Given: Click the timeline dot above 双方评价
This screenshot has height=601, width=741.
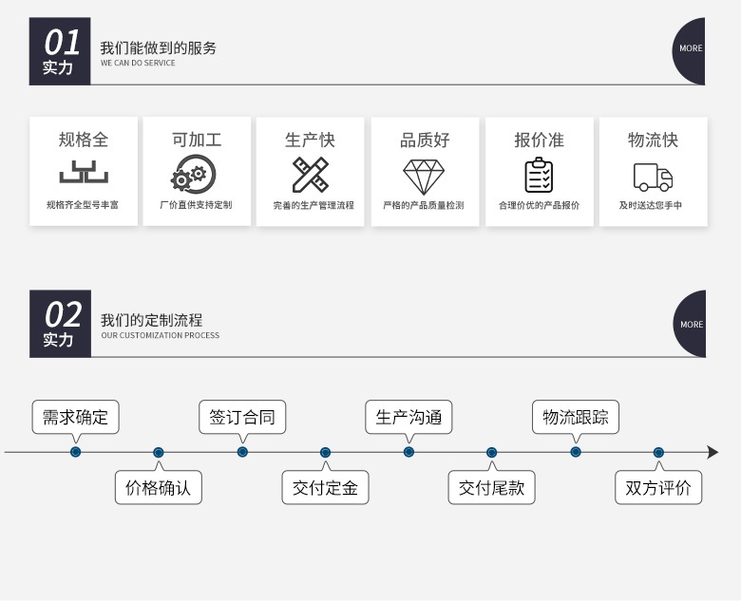Looking at the screenshot, I should point(658,453).
